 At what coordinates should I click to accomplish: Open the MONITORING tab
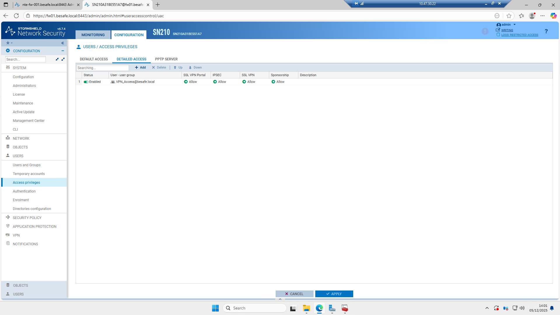[93, 35]
